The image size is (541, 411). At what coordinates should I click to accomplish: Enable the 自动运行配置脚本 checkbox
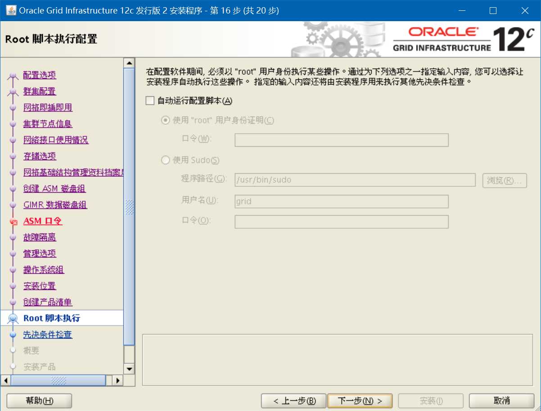150,101
